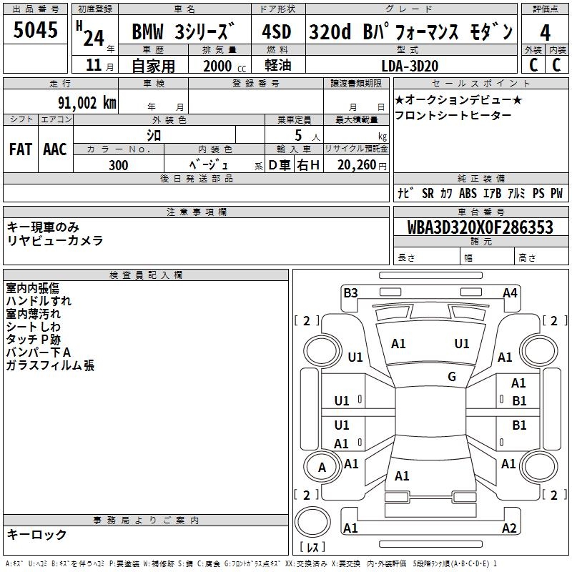Click the A mark inside the wheel
The height and width of the screenshot is (572, 572).
(322, 468)
